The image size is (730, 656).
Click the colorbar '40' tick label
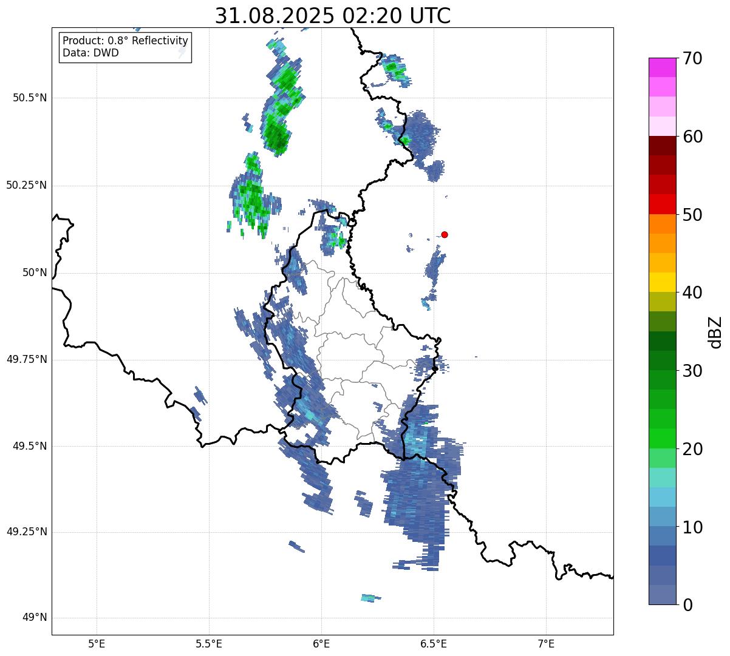tap(692, 292)
